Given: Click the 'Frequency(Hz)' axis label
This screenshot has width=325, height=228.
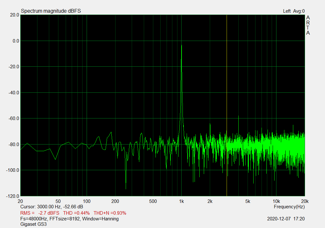Looking at the screenshot, I should click(x=289, y=207).
